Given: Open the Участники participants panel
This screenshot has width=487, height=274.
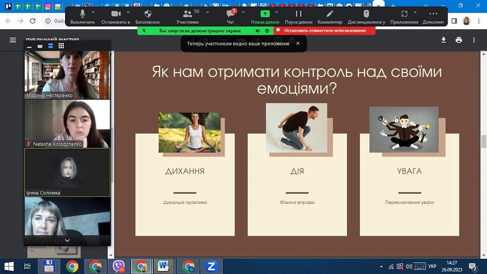Looking at the screenshot, I should point(187,17).
